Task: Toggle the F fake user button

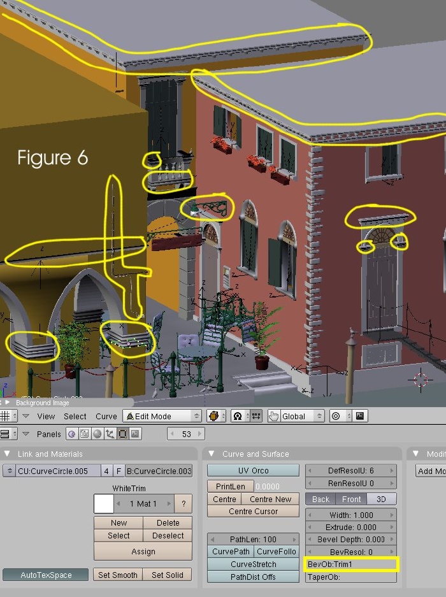Action: 119,471
